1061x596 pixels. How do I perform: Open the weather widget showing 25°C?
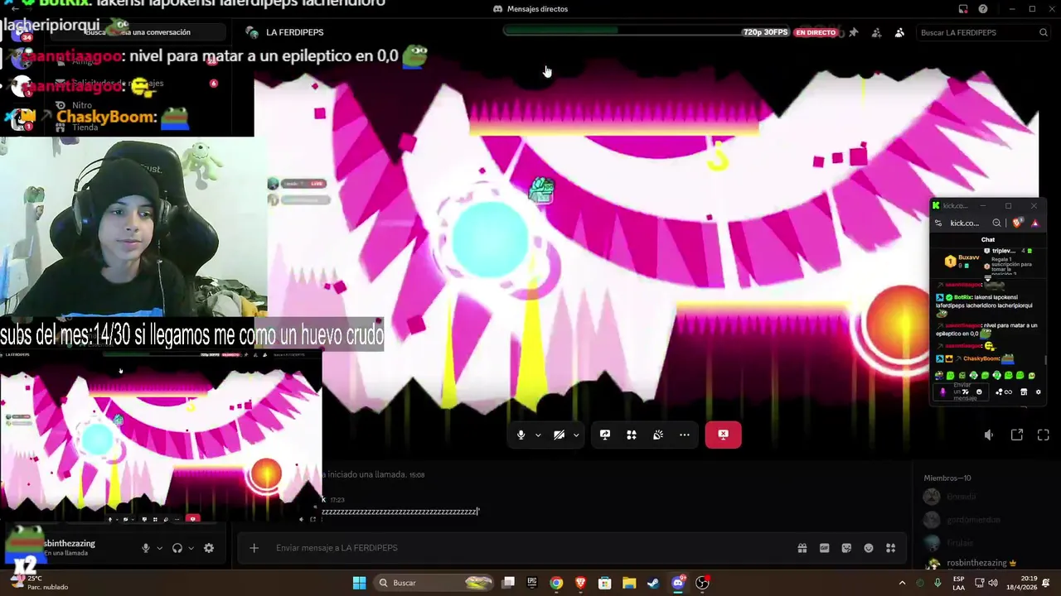[x=37, y=583]
